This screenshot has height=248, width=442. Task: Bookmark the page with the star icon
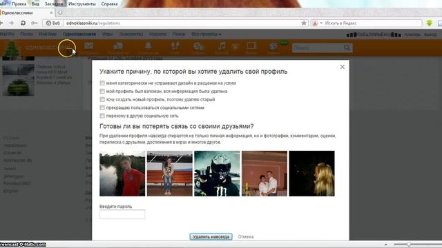tap(304, 23)
